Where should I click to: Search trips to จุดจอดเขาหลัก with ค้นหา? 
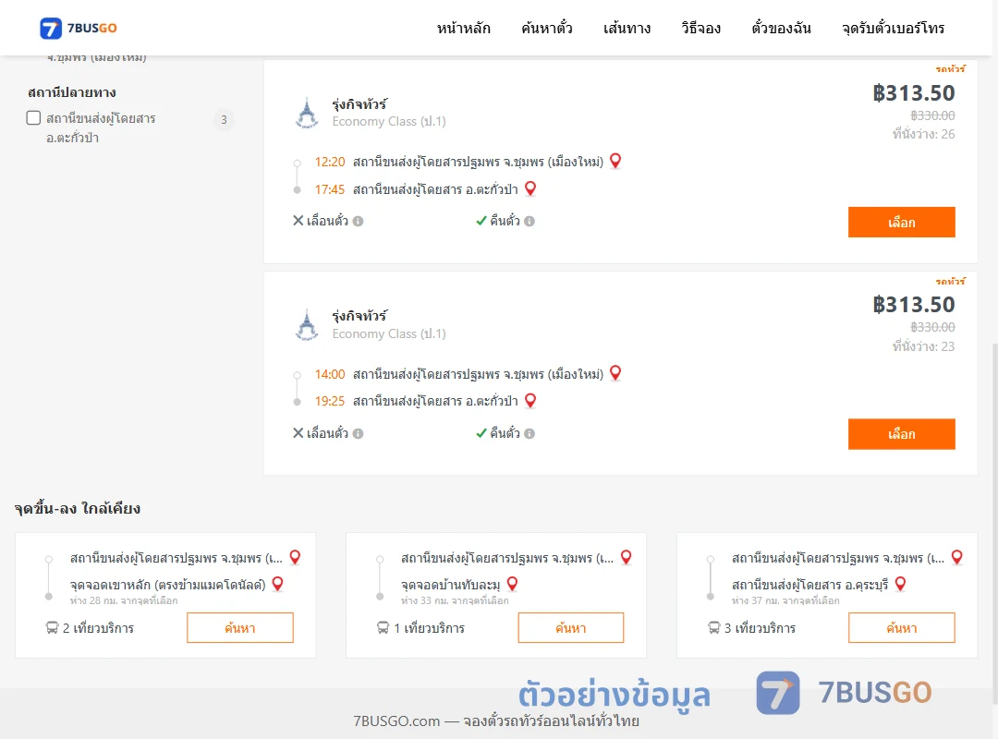[x=240, y=628]
